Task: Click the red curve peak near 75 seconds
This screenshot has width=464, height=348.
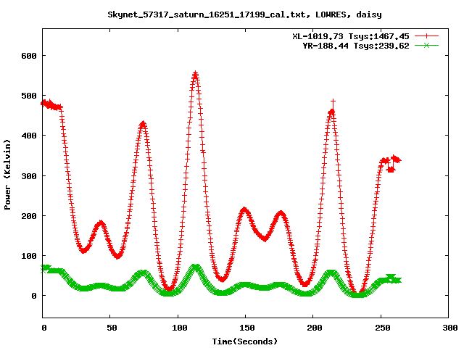Action: pyautogui.click(x=143, y=124)
